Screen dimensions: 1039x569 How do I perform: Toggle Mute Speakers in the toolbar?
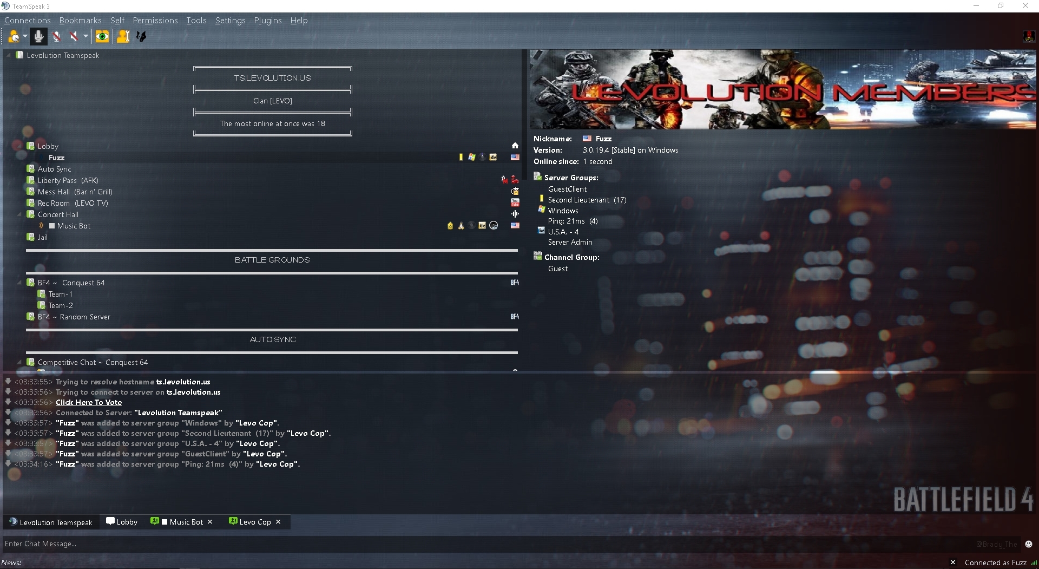pos(74,36)
